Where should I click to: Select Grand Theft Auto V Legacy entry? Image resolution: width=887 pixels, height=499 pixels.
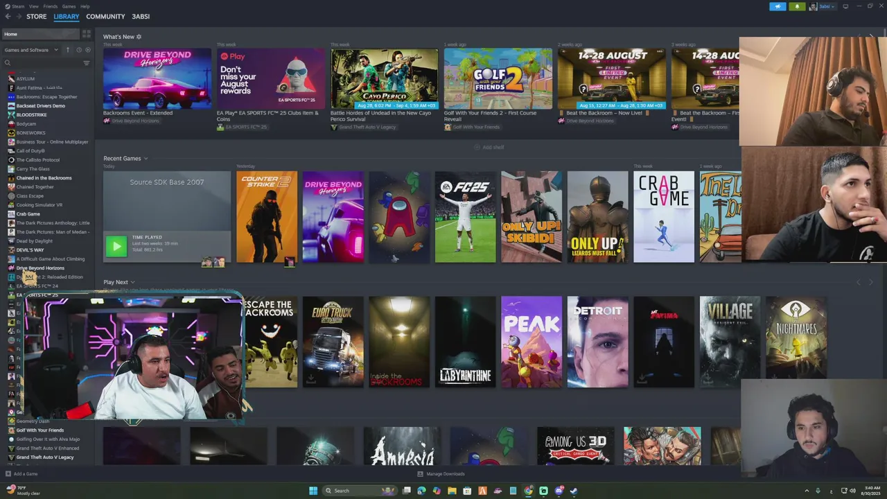click(45, 457)
